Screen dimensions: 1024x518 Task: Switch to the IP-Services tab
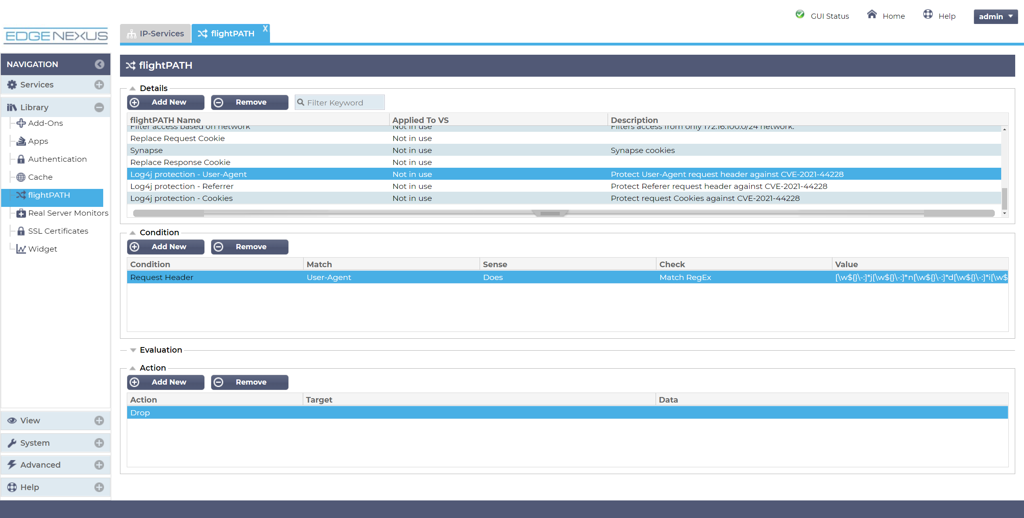click(x=155, y=34)
